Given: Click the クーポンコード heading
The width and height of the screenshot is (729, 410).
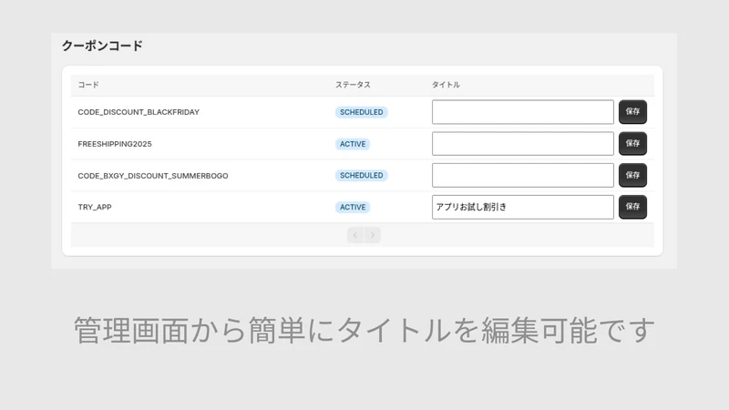Looking at the screenshot, I should point(102,46).
